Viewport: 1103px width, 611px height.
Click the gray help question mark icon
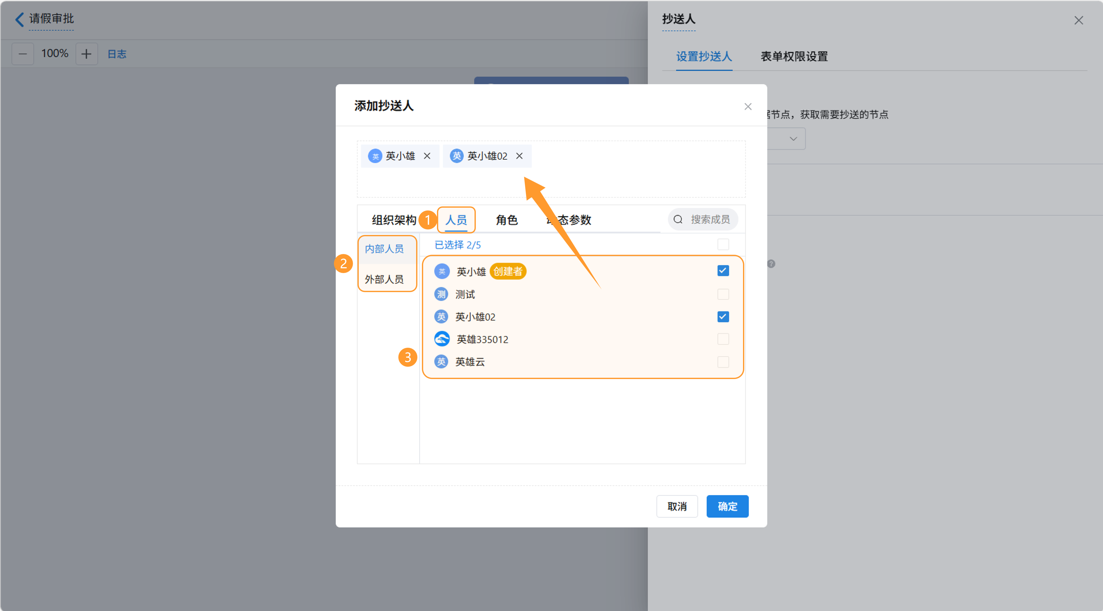[771, 264]
